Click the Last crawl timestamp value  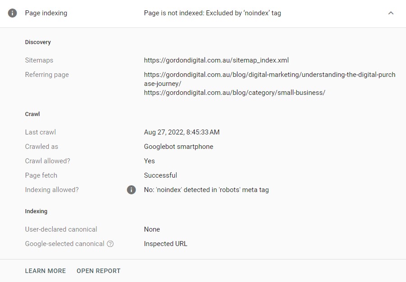click(x=181, y=132)
